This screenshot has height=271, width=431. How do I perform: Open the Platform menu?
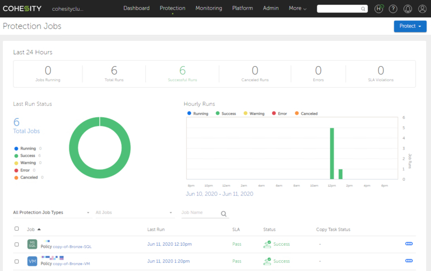[242, 8]
